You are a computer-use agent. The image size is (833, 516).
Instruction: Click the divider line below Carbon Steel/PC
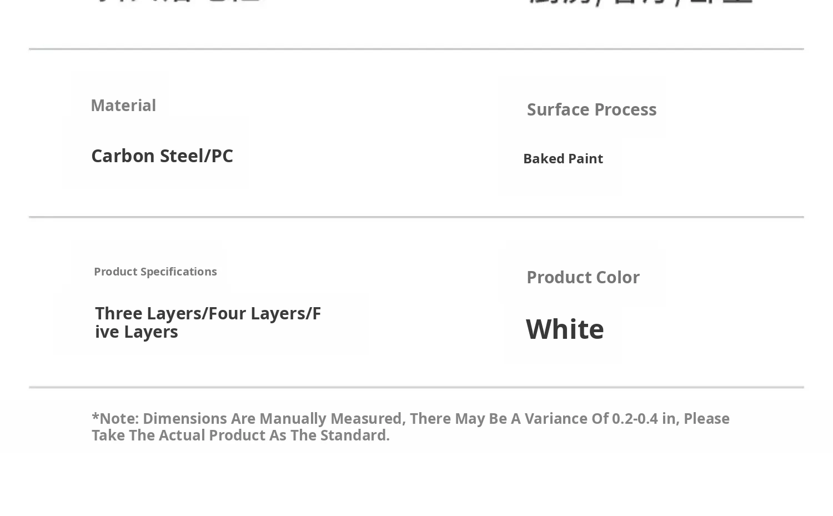[x=416, y=217]
